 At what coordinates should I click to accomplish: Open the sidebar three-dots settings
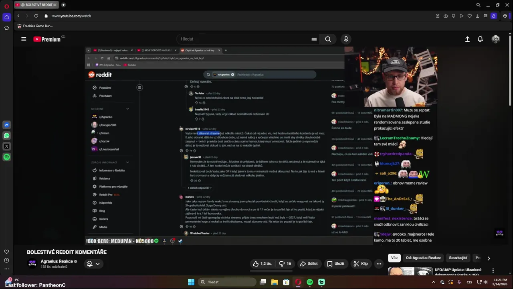point(6,269)
